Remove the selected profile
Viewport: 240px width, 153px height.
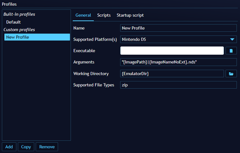(x=47, y=147)
